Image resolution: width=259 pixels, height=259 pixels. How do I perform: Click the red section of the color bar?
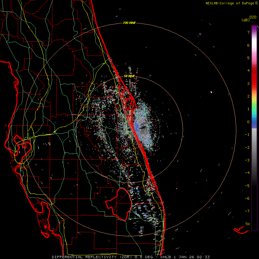coord(254,78)
